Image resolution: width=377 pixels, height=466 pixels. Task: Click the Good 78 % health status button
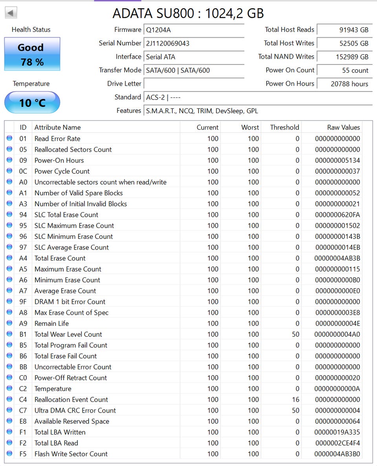(x=32, y=54)
